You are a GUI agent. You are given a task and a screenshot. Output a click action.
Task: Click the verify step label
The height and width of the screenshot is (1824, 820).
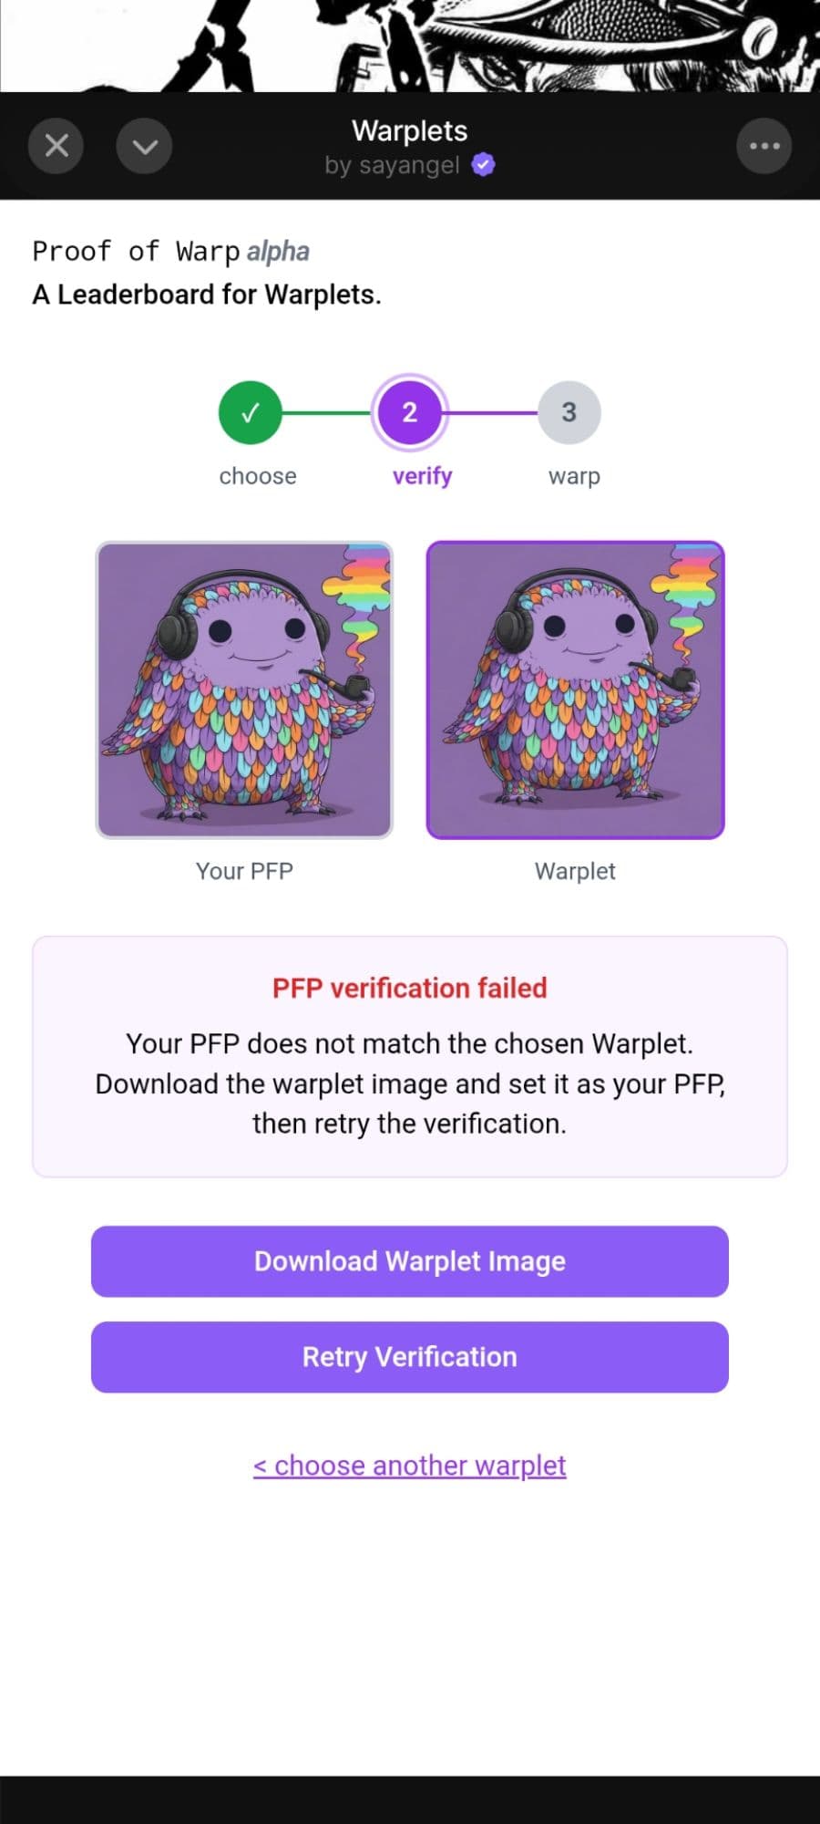pos(422,476)
